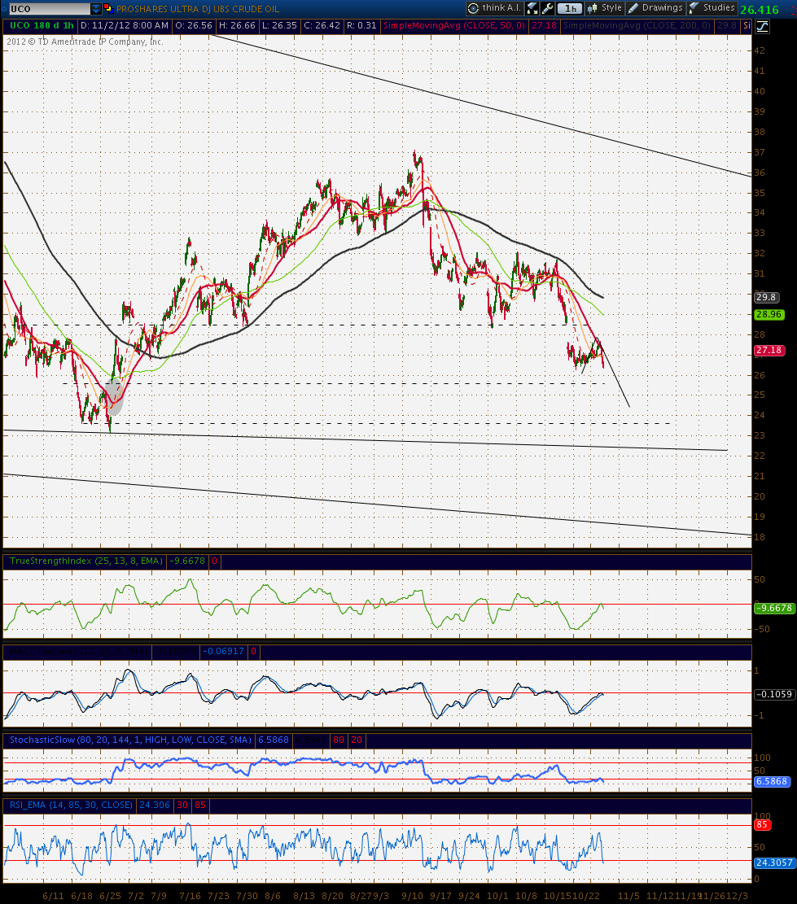Click the colored symbol link squares icon
The image size is (797, 904).
point(107,9)
